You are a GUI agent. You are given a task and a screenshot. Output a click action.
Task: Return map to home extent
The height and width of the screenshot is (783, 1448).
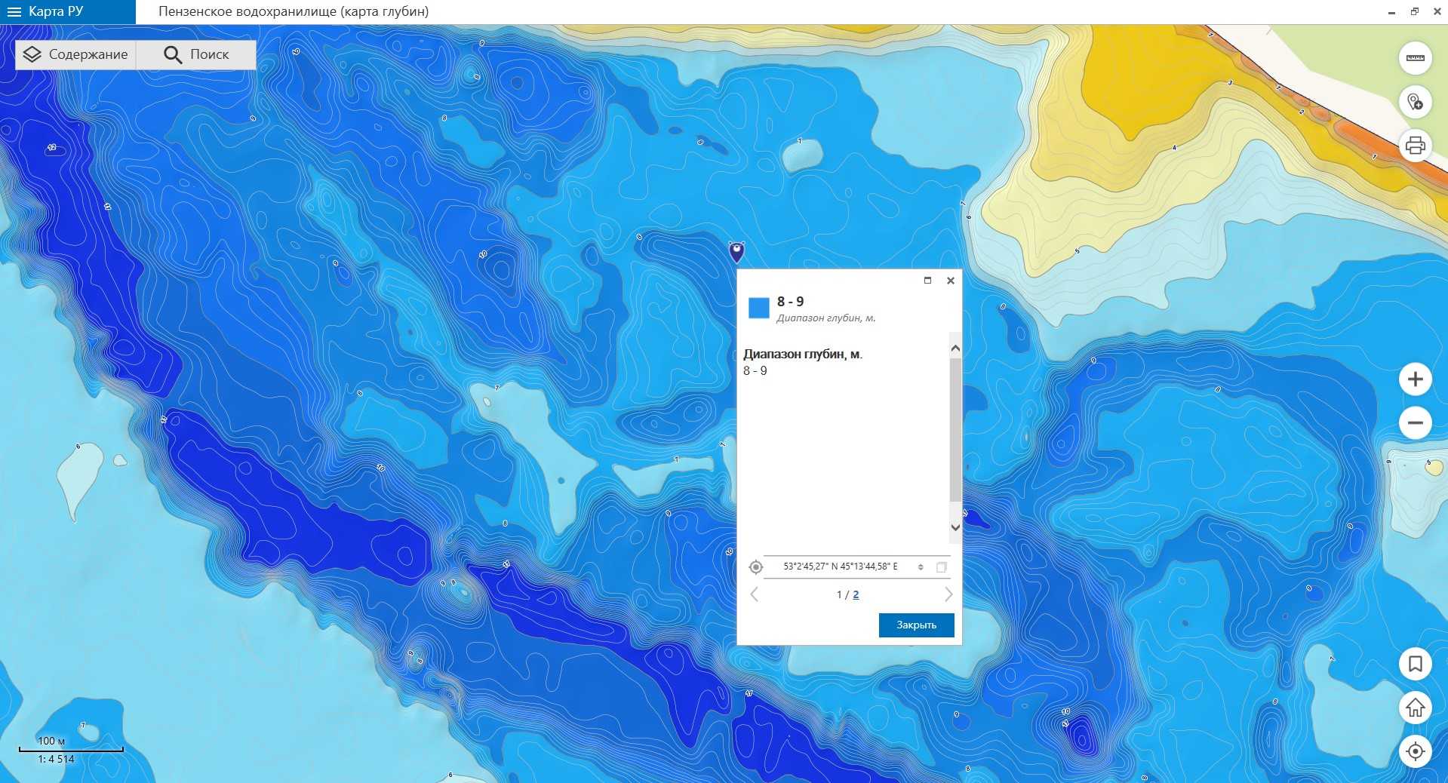[1415, 708]
